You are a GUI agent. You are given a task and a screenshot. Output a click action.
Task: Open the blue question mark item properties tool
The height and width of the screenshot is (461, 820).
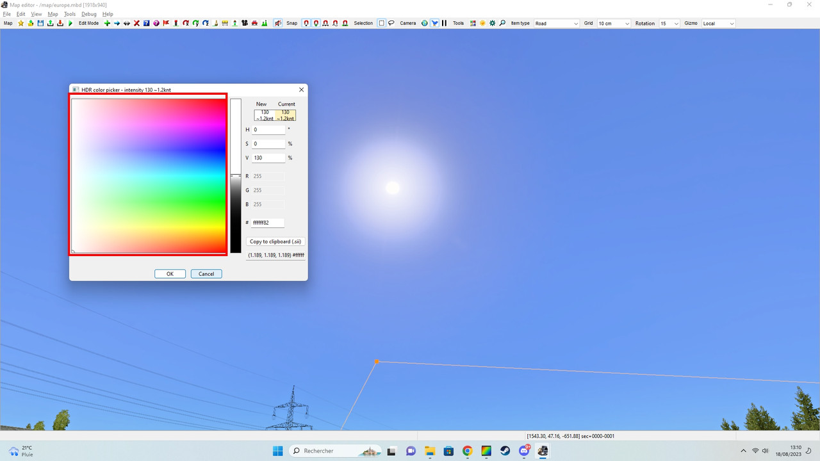point(146,23)
